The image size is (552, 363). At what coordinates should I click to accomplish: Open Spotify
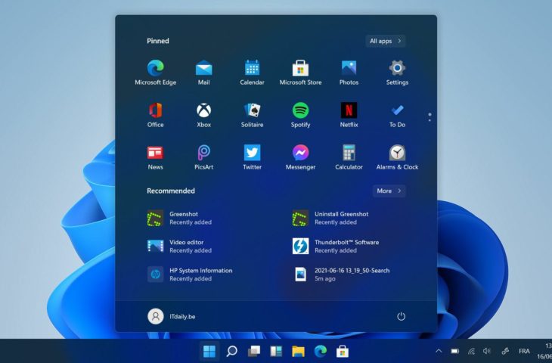tap(300, 115)
